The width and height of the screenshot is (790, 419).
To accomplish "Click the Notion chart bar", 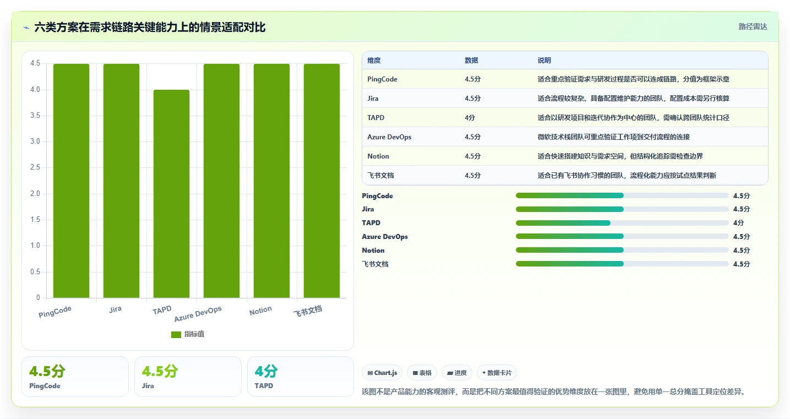I will pos(271,181).
